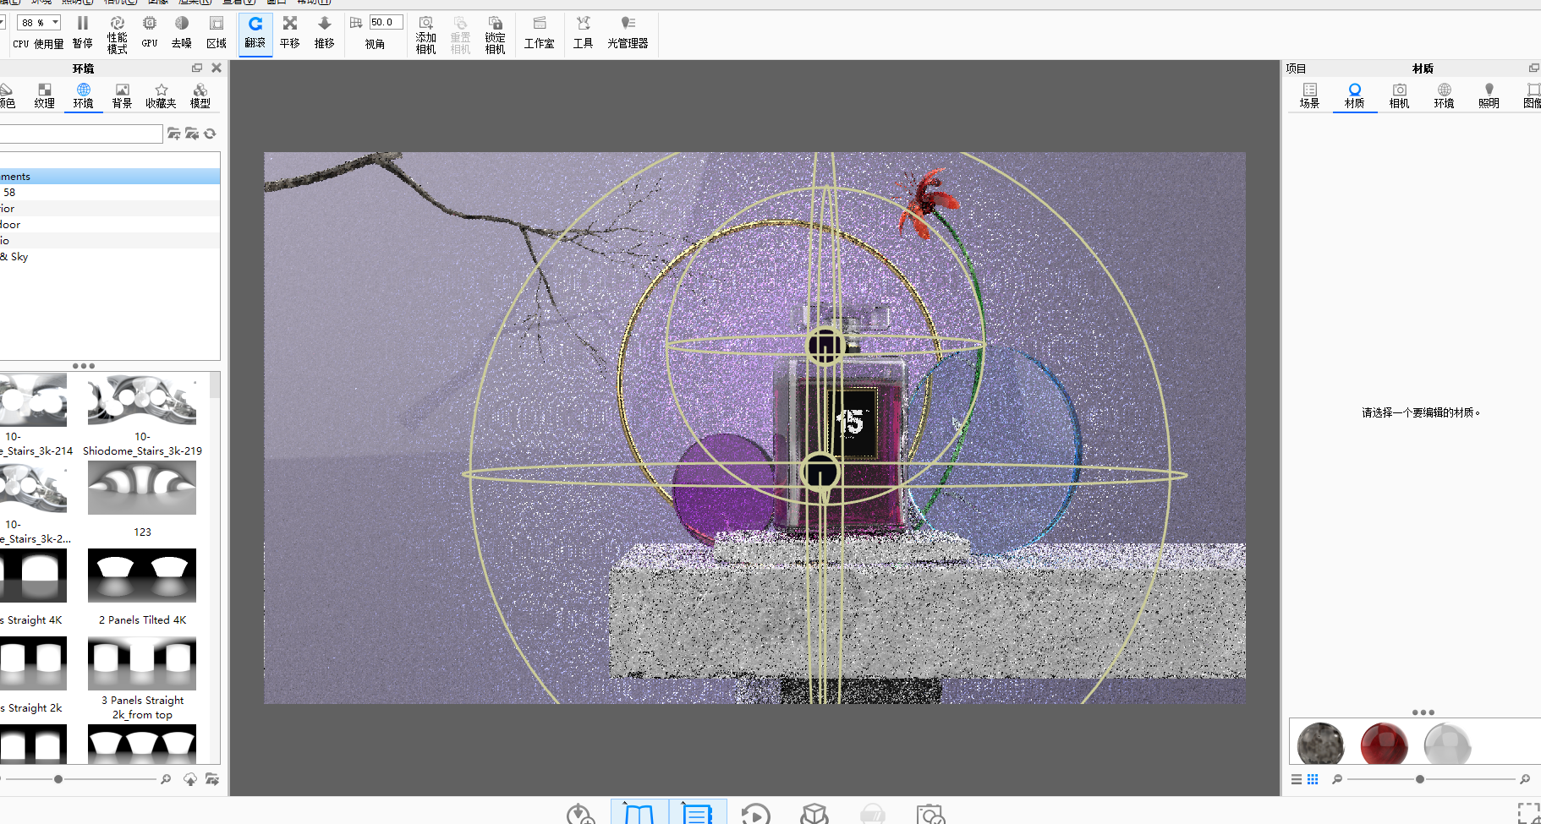
Task: Switch to the Environment (环境) project tab
Action: pos(1445,96)
